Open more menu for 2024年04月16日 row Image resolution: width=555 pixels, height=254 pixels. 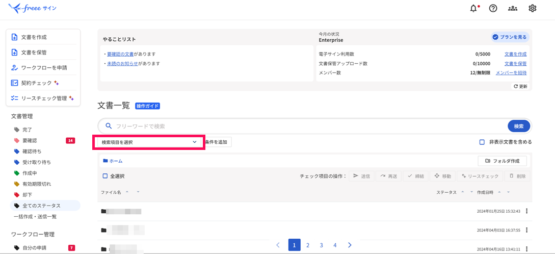[526, 249]
